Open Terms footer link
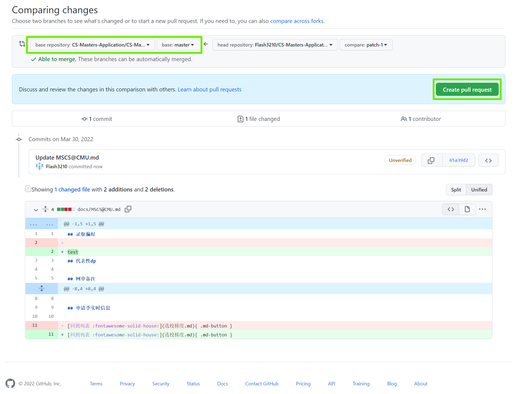 pos(96,384)
